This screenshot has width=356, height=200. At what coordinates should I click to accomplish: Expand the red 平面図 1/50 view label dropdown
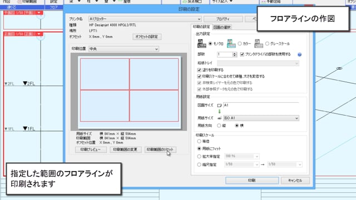[39, 13]
